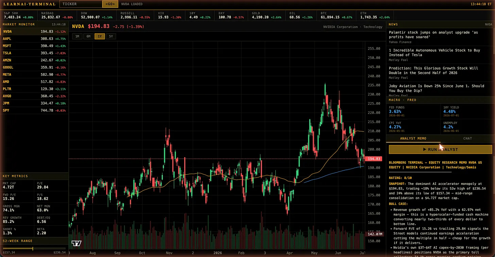Open the Palantir stock jumps news headline

pos(433,35)
